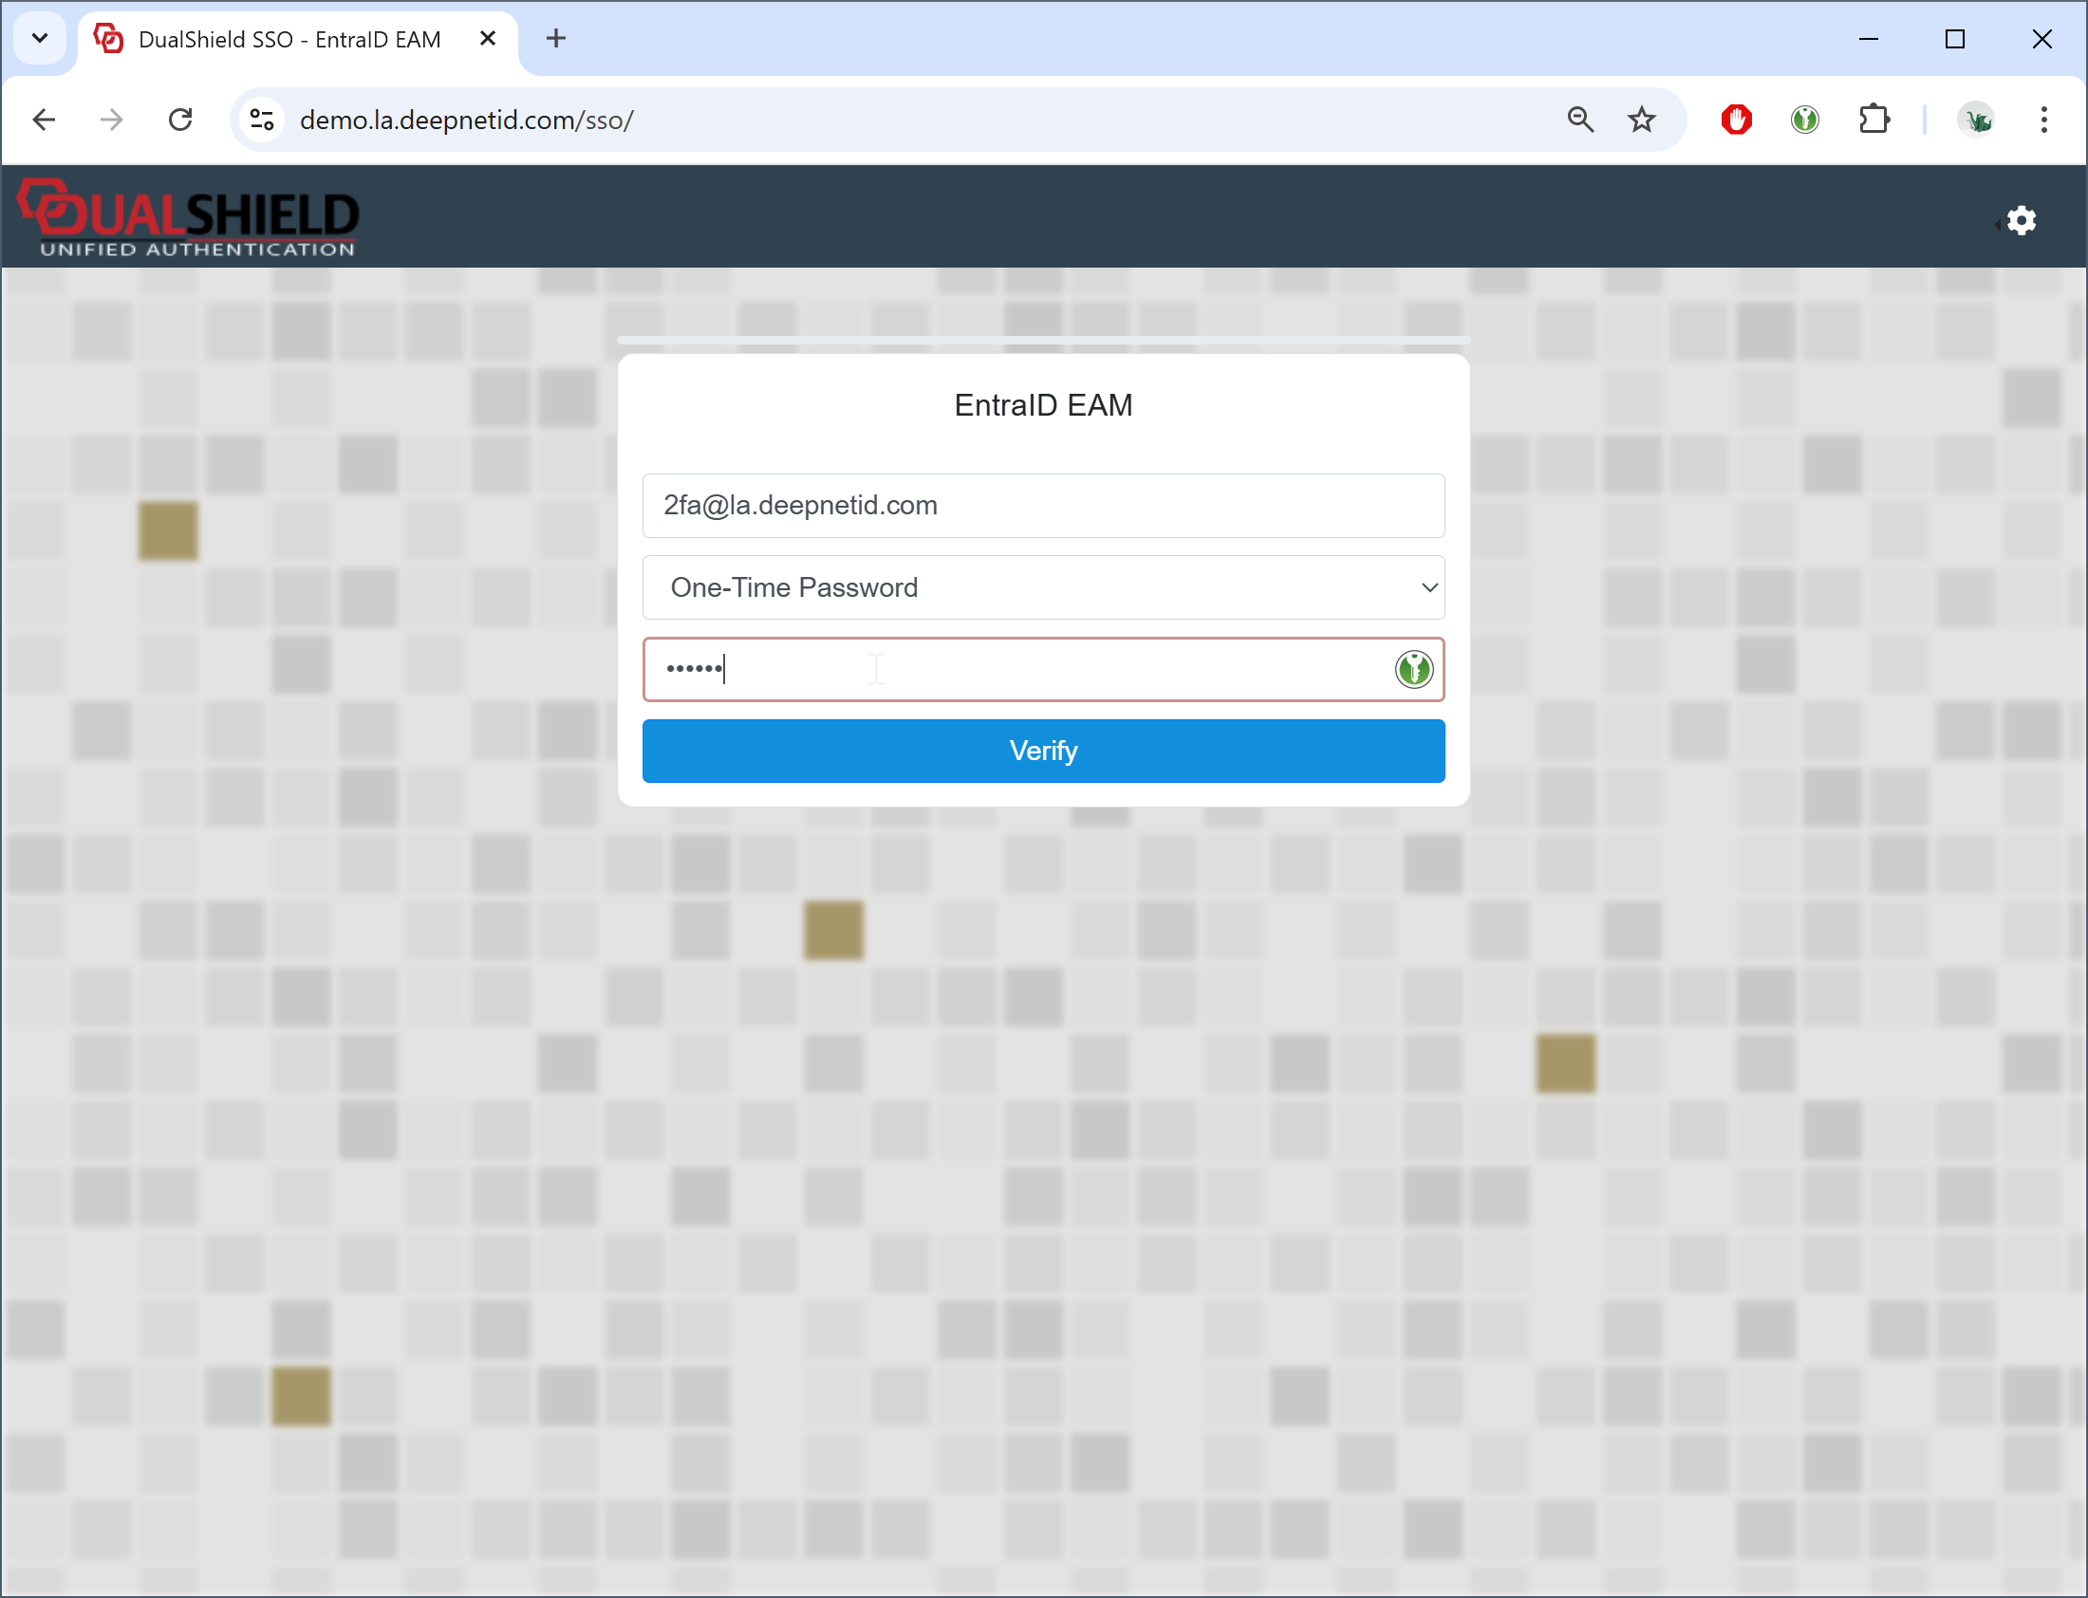Go back to the previous page
Viewport: 2088px width, 1598px height.
point(45,120)
